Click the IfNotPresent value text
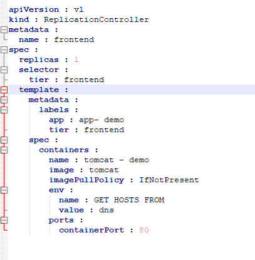This screenshot has height=260, width=255. [x=169, y=180]
